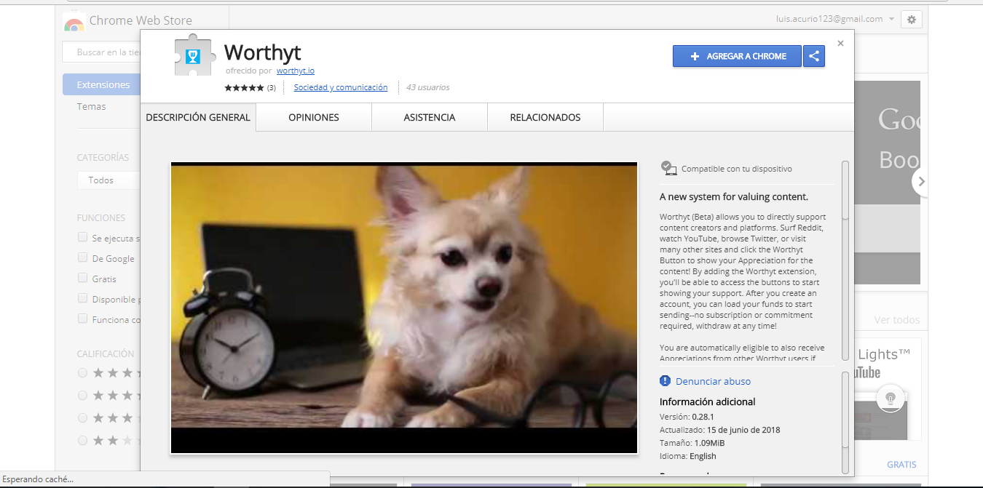Open the Todos category dropdown
The image size is (983, 488).
point(108,180)
